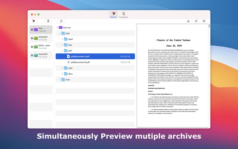Screen dimensions: 238x149
Task: Select pdfdocument2.pdf file name
Action: (80, 62)
